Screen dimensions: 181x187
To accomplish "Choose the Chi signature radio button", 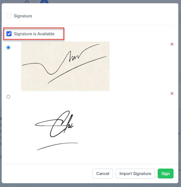I will click(8, 97).
